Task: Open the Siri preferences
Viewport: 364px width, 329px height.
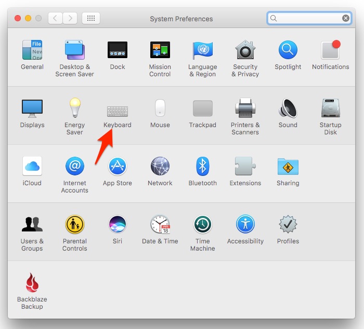Action: click(117, 225)
